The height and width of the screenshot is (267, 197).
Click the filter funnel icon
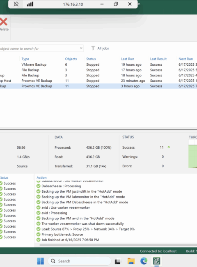93,48
